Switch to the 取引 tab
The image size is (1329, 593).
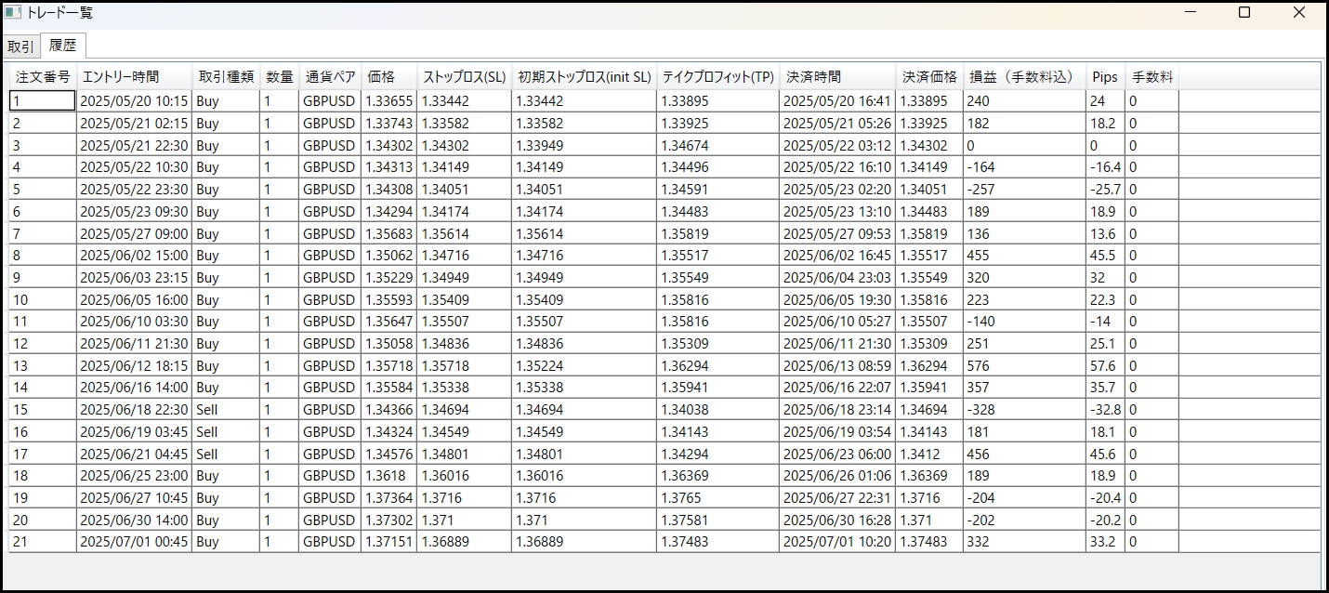tap(20, 46)
